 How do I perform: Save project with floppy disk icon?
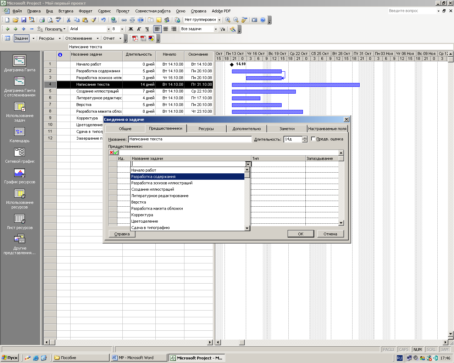(x=23, y=20)
